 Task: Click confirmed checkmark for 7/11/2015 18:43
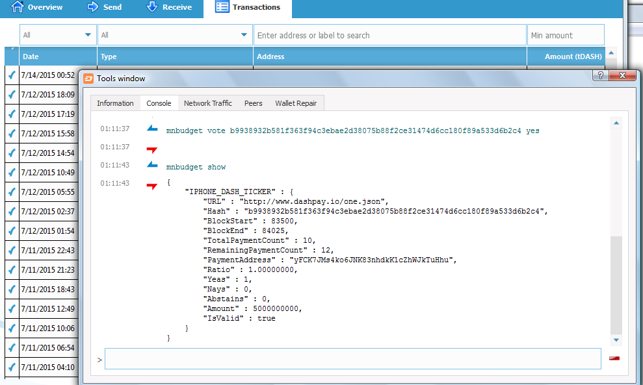(x=12, y=289)
